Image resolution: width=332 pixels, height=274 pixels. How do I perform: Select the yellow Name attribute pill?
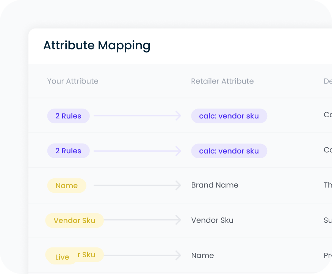[x=67, y=186]
